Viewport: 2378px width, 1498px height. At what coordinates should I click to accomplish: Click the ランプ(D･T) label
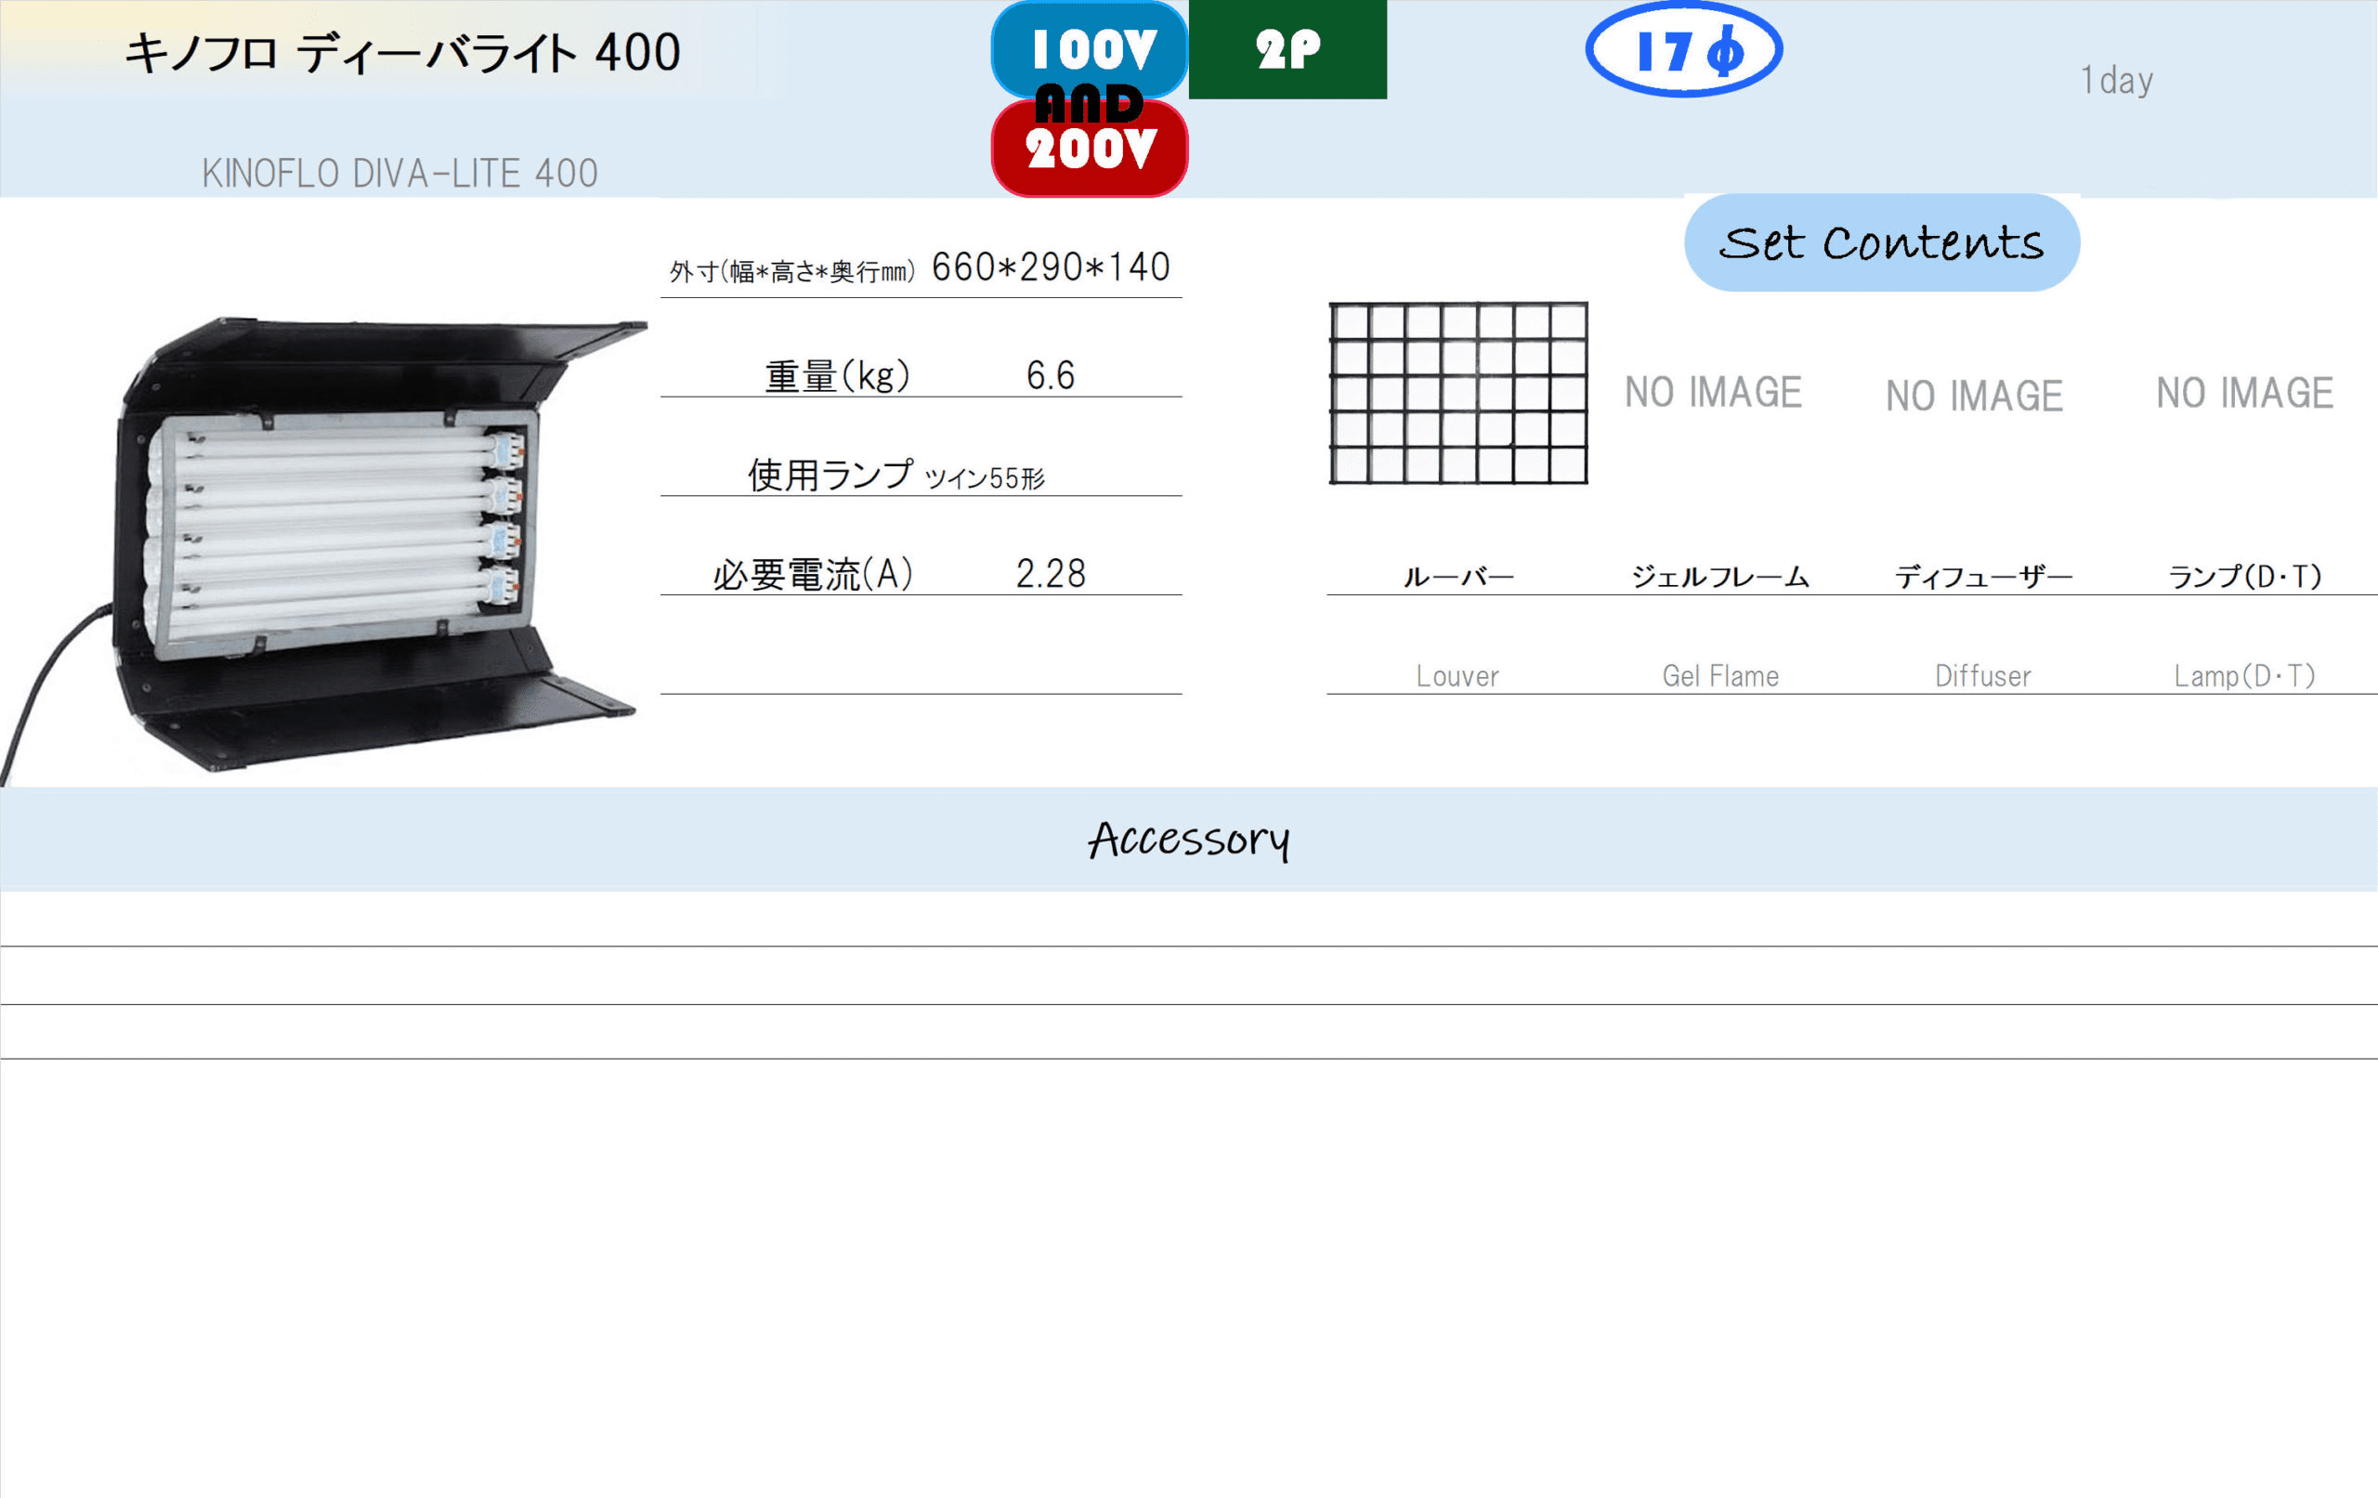pos(2244,577)
